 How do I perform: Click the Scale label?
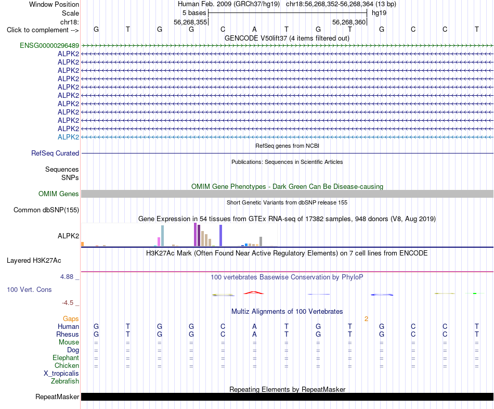point(70,13)
